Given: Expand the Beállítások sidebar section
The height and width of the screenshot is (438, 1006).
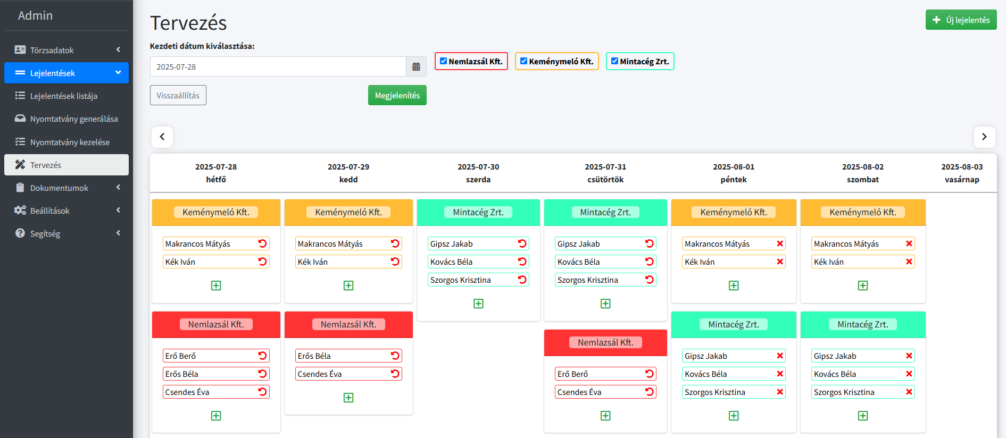Looking at the screenshot, I should 66,210.
